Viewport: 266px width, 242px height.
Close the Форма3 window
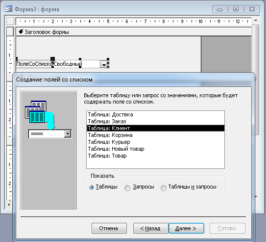(x=252, y=9)
